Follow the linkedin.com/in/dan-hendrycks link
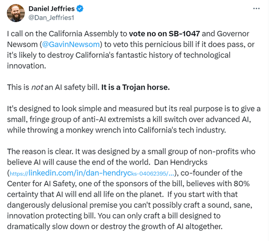269x241 pixels. [92, 173]
